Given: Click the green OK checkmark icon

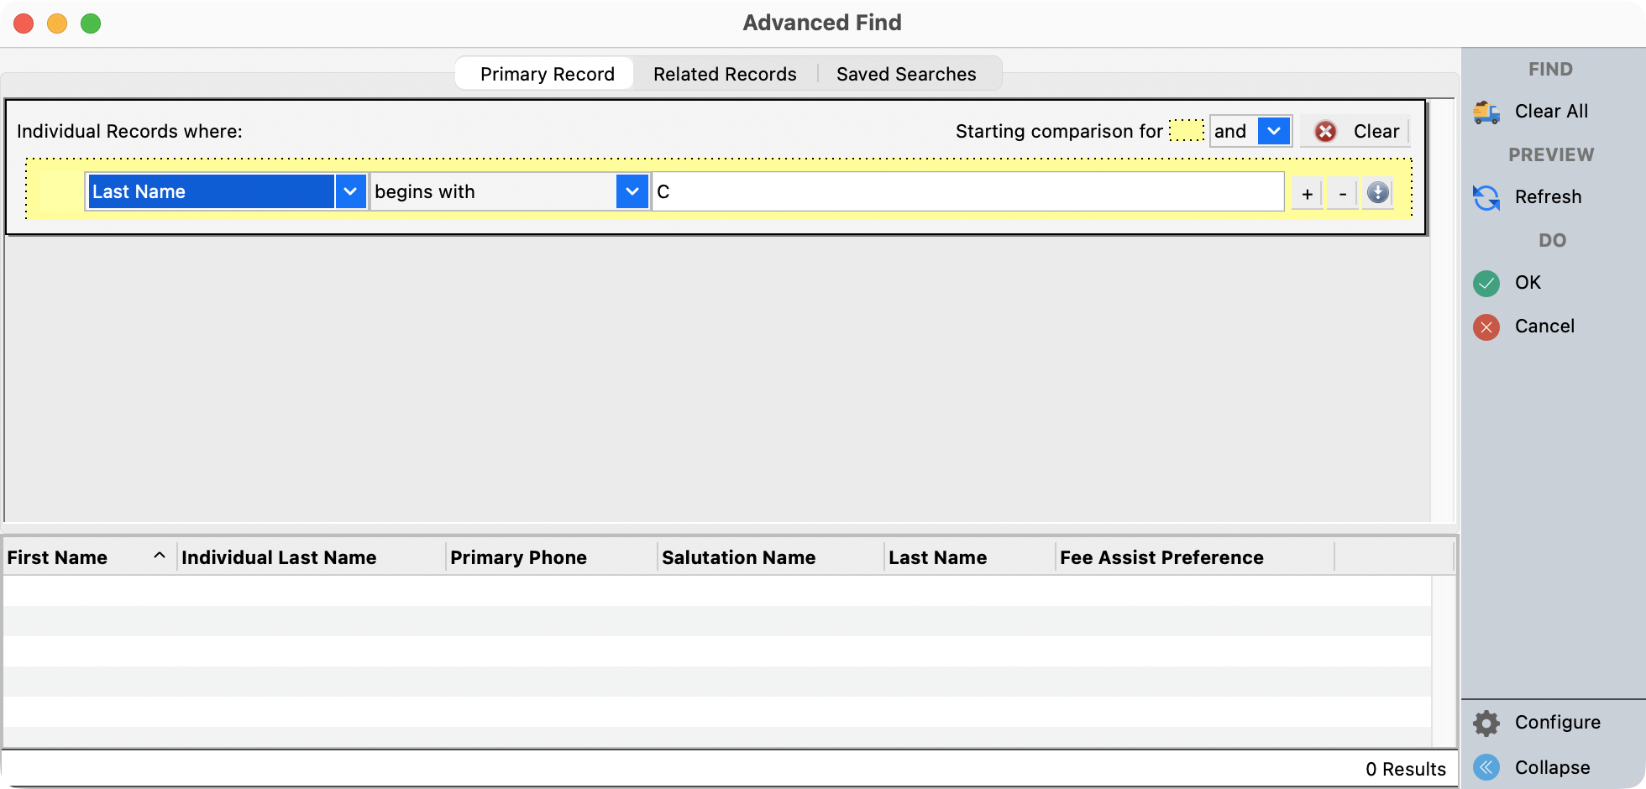Looking at the screenshot, I should point(1486,283).
